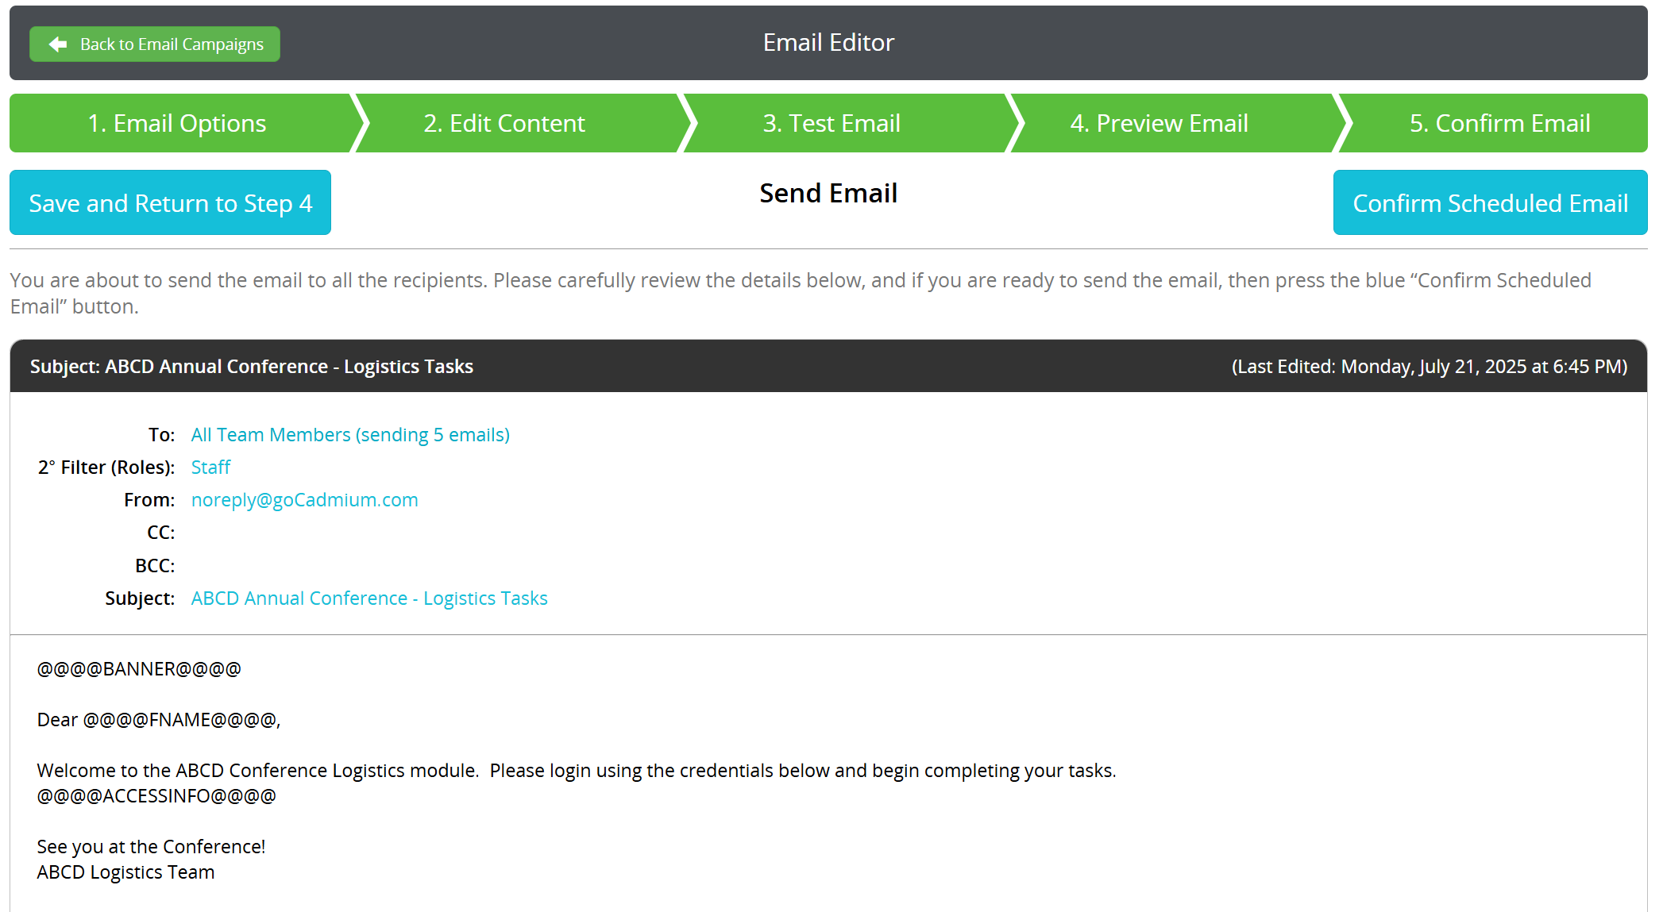Open step 1 Email Options
The width and height of the screenshot is (1663, 912).
coord(177,123)
